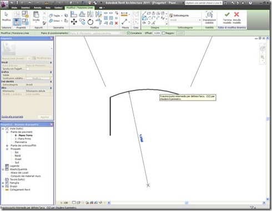Open the Gestisci ribbon tab

pyautogui.click(x=58, y=8)
